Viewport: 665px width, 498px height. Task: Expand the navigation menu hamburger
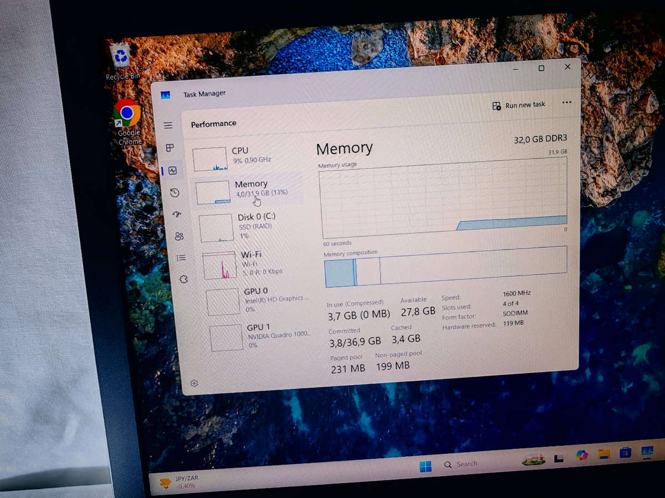[168, 126]
